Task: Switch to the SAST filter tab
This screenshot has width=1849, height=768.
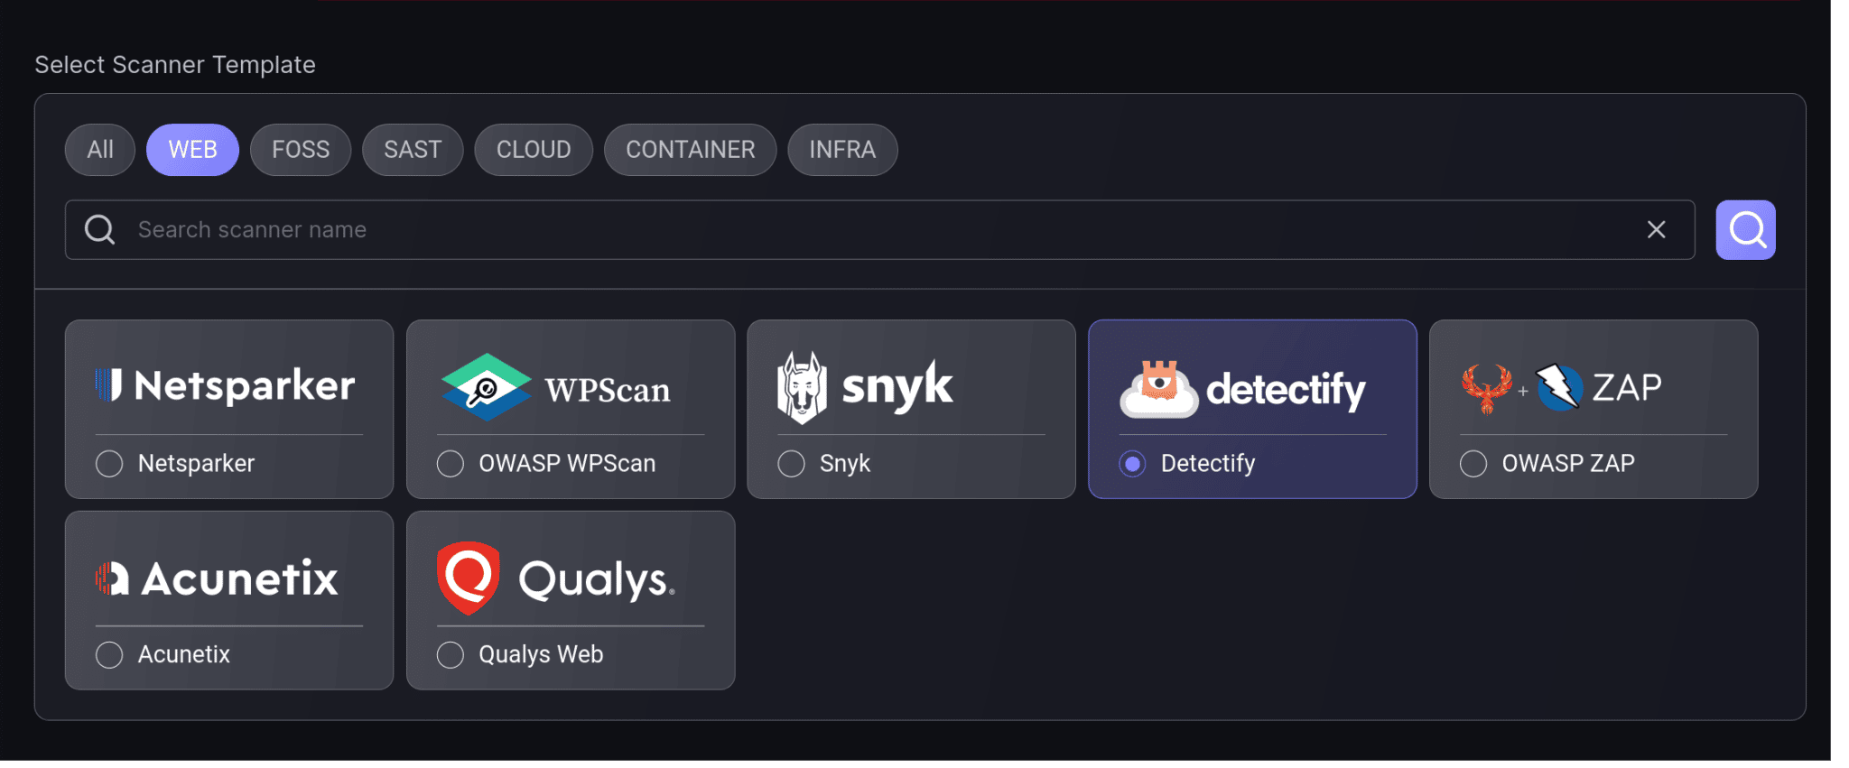Action: (x=413, y=150)
